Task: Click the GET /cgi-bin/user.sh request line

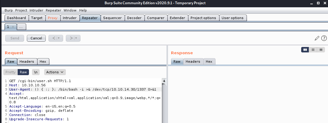Action: point(40,81)
